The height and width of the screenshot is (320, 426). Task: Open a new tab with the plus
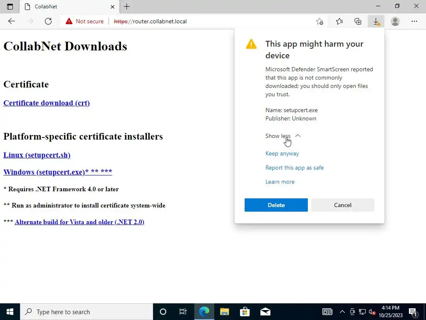pyautogui.click(x=126, y=7)
